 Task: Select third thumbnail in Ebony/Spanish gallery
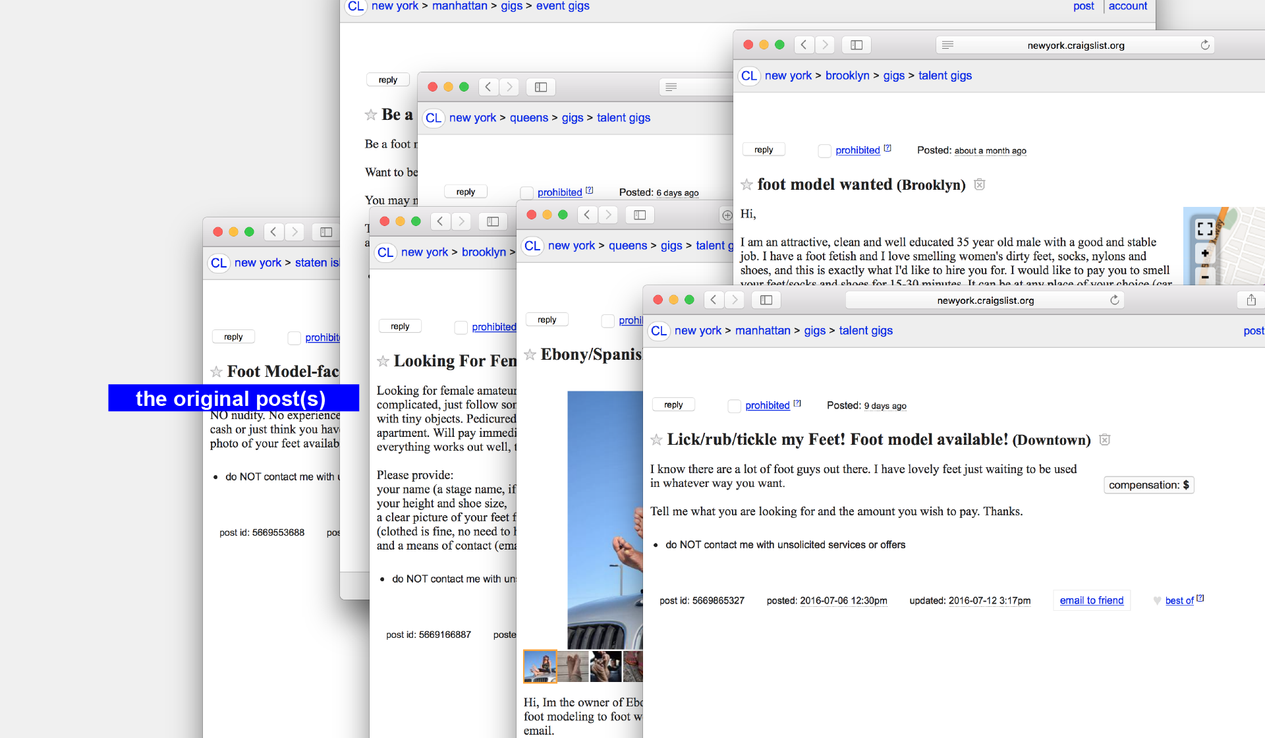(606, 666)
